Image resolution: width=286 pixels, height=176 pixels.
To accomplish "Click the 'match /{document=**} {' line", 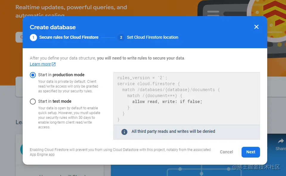I will point(154,96).
